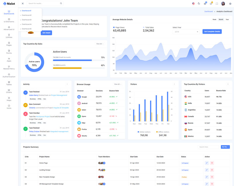234x186 pixels.
Task: Collapse sidebar using the X toggle
Action: [23, 4]
